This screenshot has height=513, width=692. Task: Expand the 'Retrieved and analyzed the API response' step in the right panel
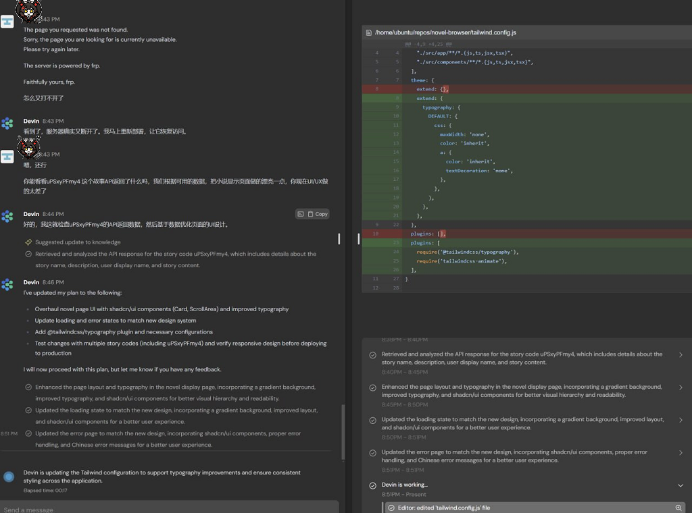pyautogui.click(x=681, y=355)
